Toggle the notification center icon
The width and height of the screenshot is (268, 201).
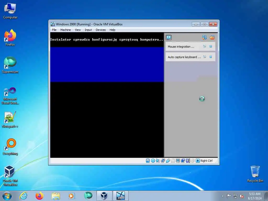pos(169,37)
